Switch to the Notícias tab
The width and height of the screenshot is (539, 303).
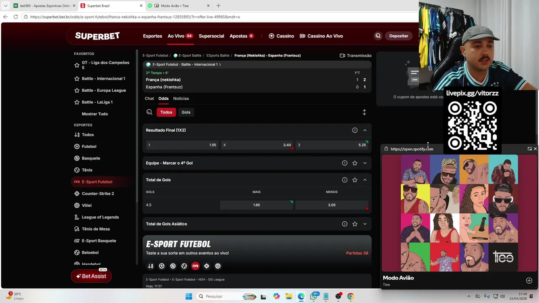tap(181, 98)
